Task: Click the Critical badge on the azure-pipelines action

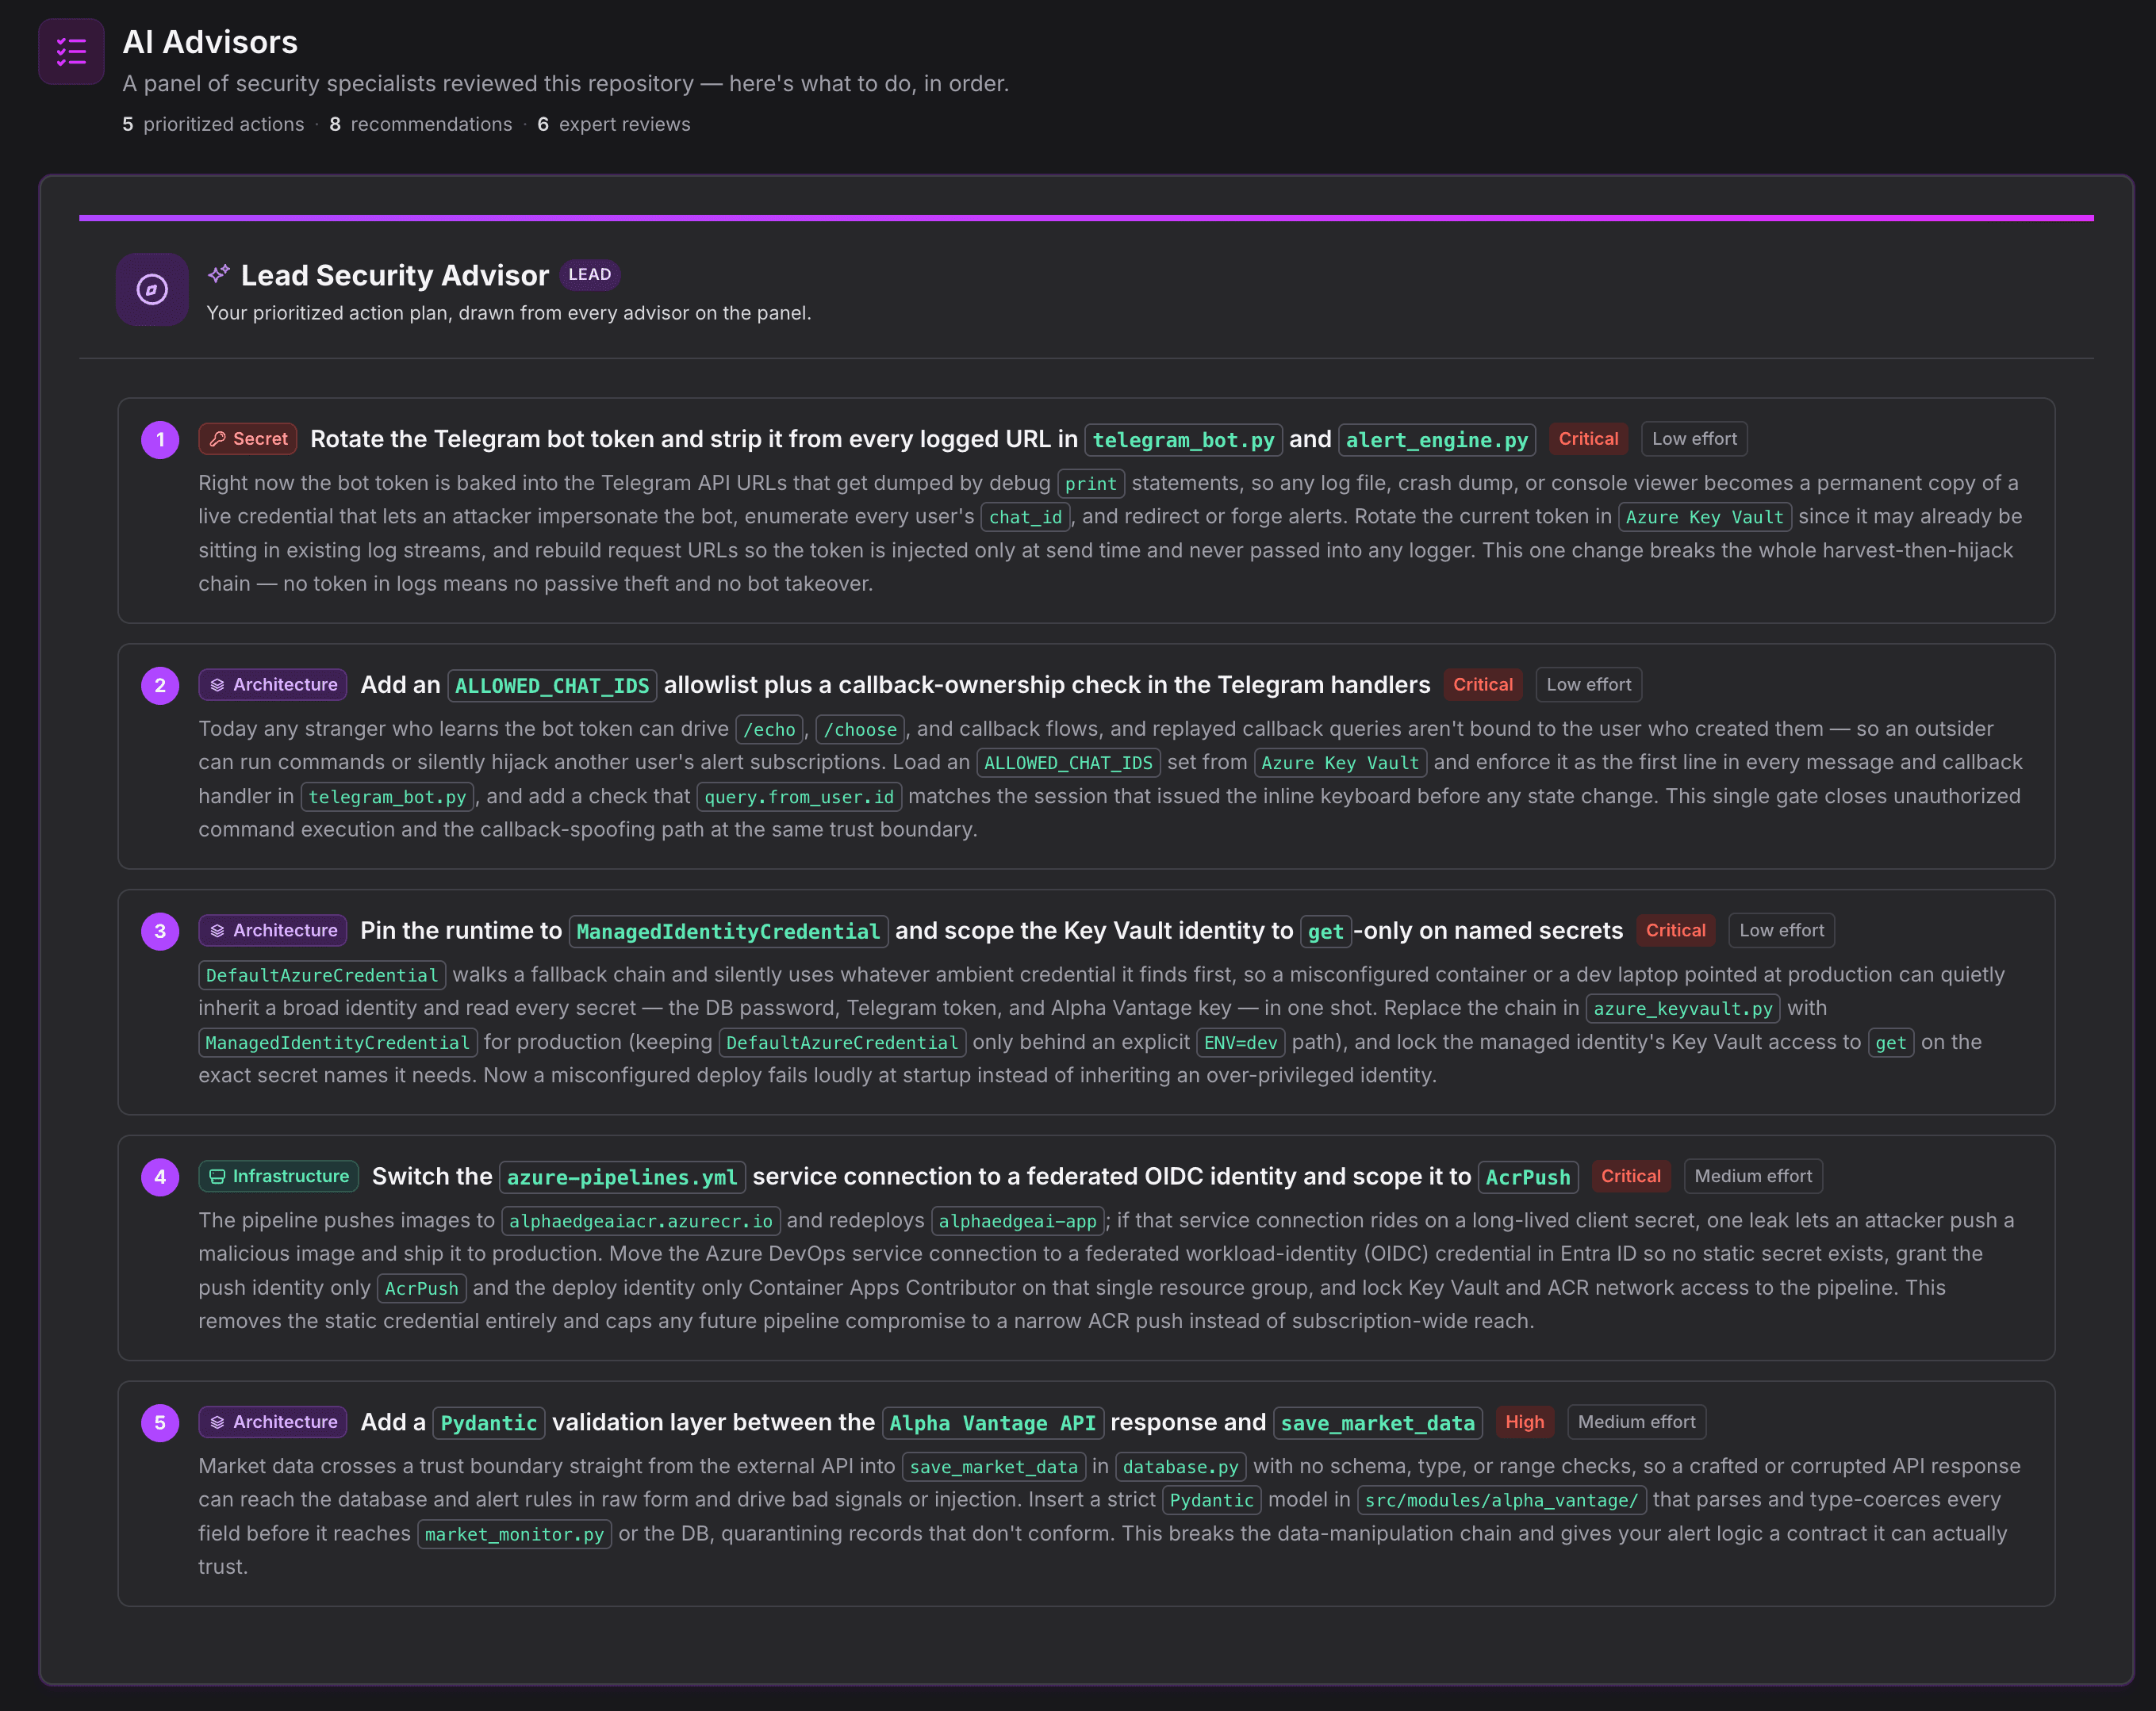Action: [1631, 1177]
